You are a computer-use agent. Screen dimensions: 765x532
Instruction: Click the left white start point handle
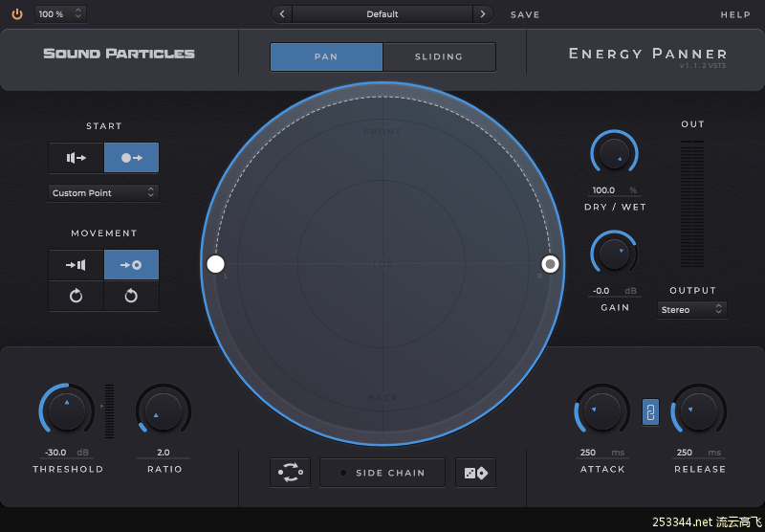pos(215,264)
